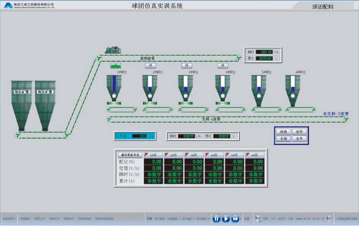This screenshot has height=226, width=359.
Task: Click the pause playback button
Action: pyautogui.click(x=216, y=218)
